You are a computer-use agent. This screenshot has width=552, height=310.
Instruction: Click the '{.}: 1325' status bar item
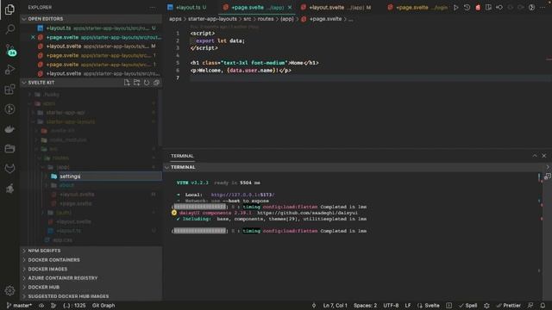[74, 306]
